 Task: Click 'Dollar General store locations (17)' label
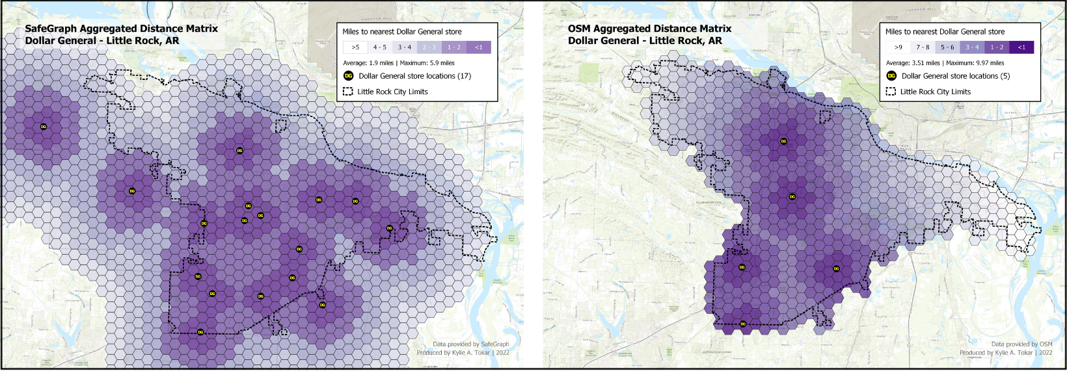coord(415,76)
